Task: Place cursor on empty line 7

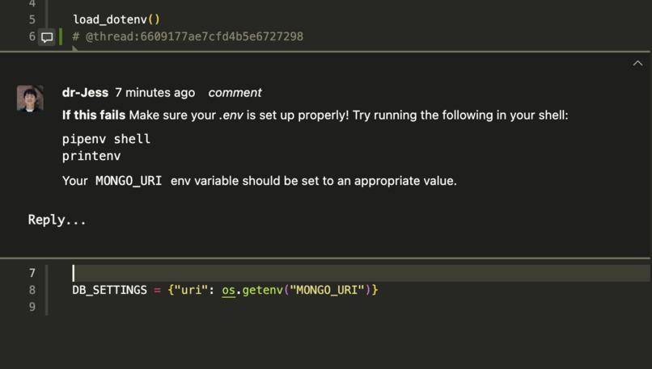Action: pyautogui.click(x=361, y=273)
